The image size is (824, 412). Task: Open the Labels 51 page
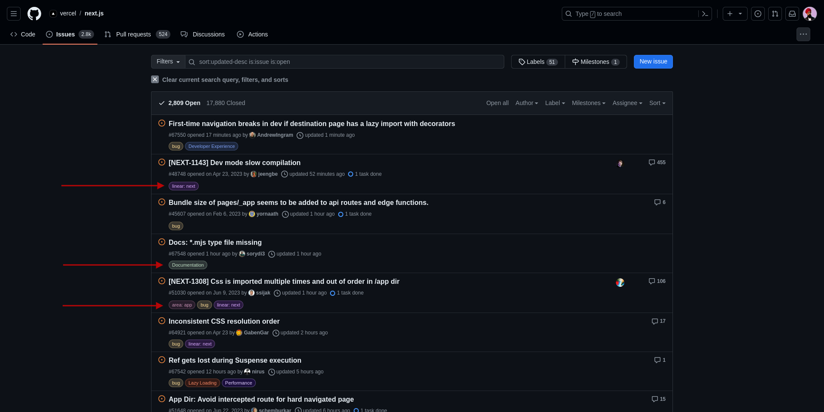coord(538,62)
